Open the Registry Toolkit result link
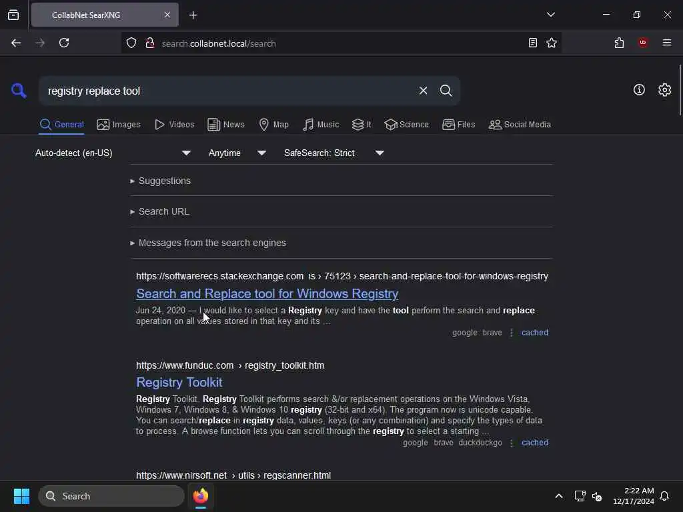 pyautogui.click(x=179, y=382)
